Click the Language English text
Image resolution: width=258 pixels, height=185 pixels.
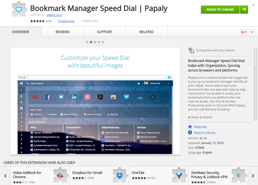[200, 152]
